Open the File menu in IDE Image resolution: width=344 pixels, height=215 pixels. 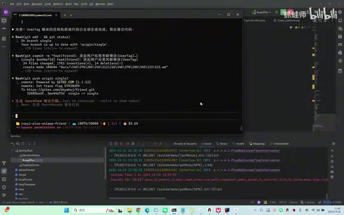coord(12,4)
